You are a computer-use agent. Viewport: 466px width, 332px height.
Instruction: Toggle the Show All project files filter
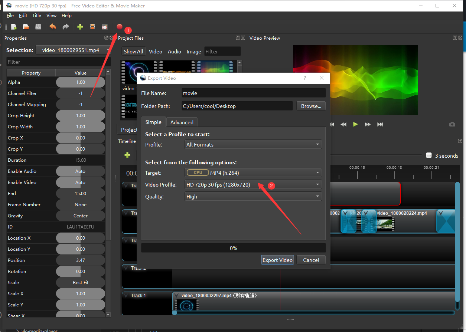pos(133,52)
